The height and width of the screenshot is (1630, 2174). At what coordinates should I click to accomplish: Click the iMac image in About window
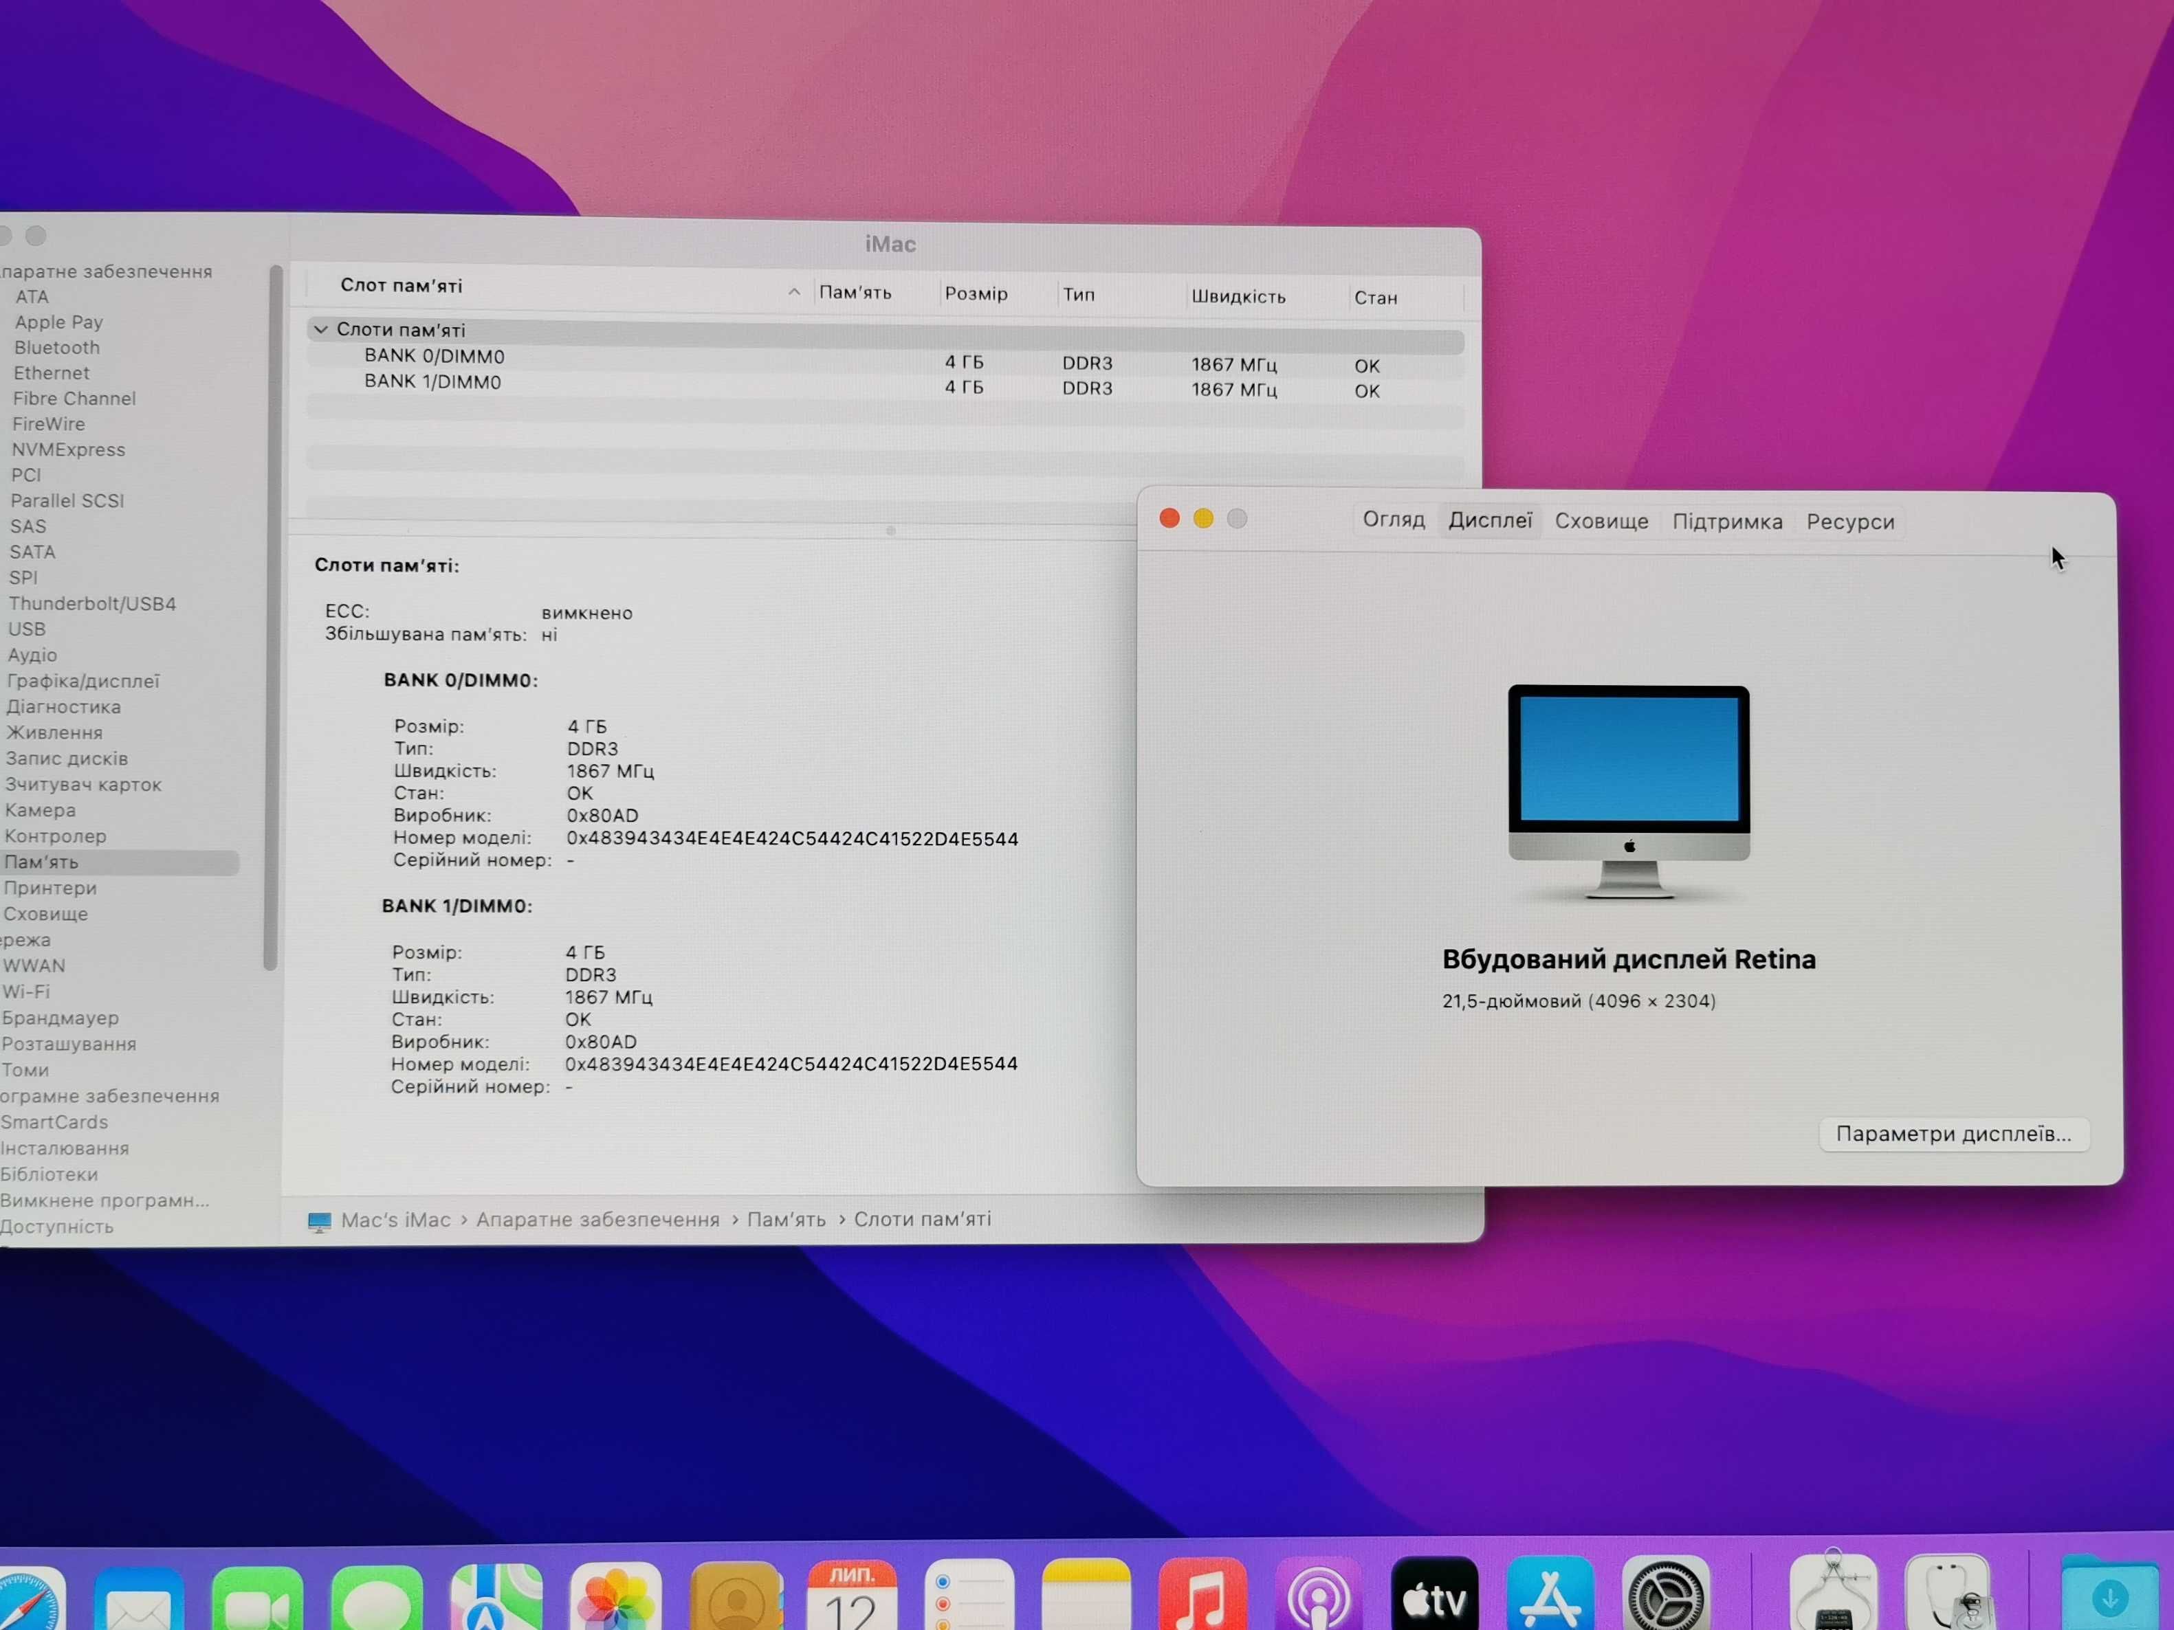pyautogui.click(x=1629, y=792)
